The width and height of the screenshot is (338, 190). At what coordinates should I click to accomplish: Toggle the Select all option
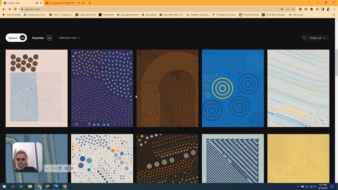point(315,38)
